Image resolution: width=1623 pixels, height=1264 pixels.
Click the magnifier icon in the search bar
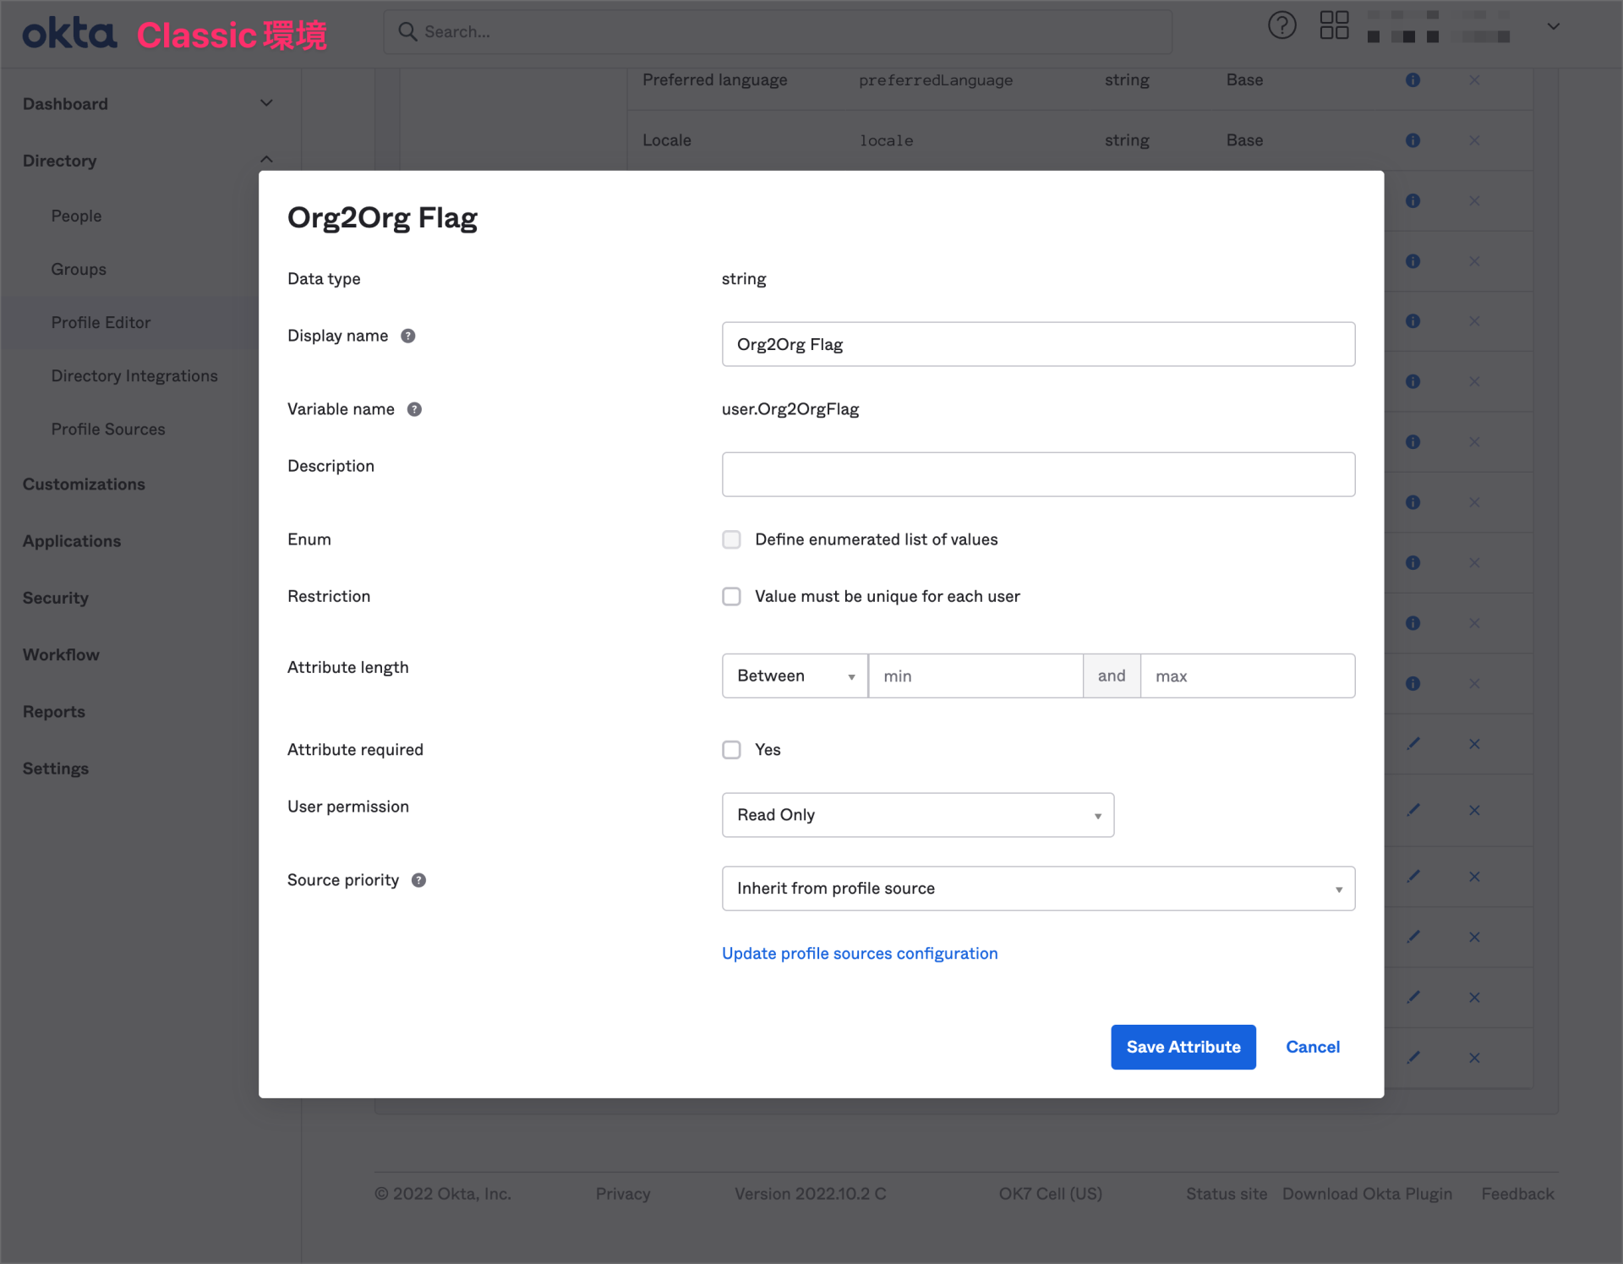coord(408,31)
